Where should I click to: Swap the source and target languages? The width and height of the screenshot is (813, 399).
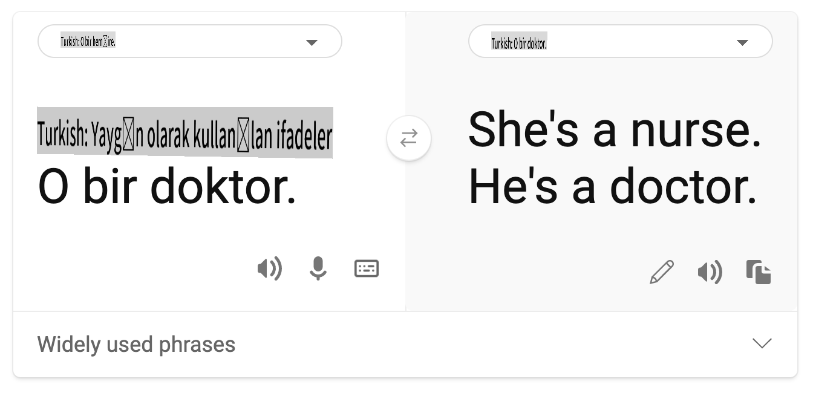coord(409,139)
